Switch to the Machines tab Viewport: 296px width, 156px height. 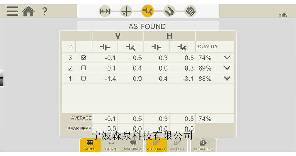133,145
